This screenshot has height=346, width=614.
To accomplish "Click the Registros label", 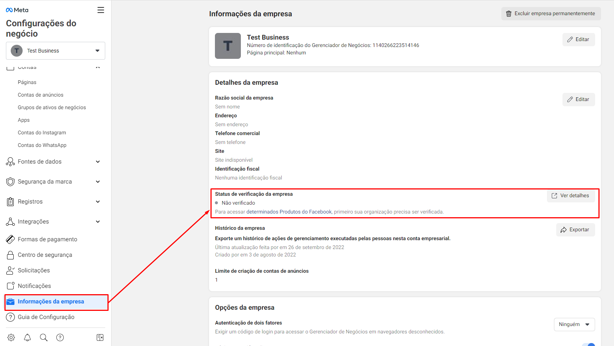I will point(30,202).
